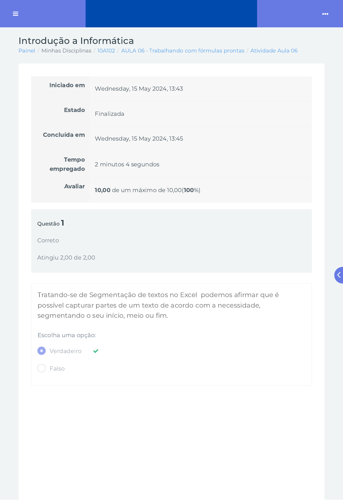The width and height of the screenshot is (343, 500).
Task: Click the Atingiu 2,00 de 2,00 text
Action: (66, 258)
